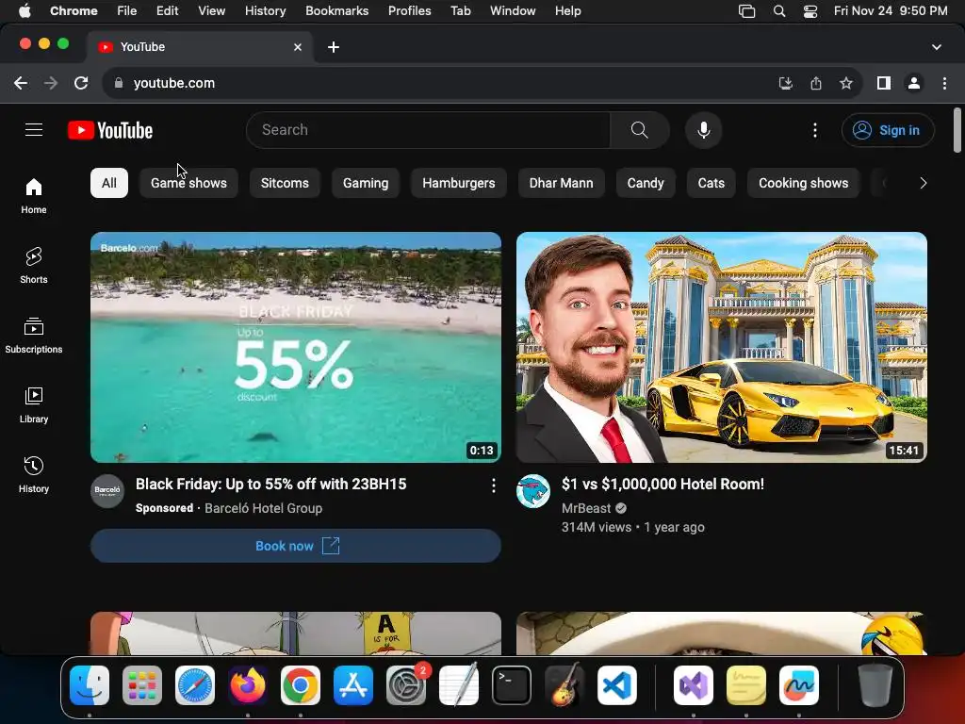Image resolution: width=965 pixels, height=724 pixels.
Task: Open the History menu in menu bar
Action: [265, 10]
